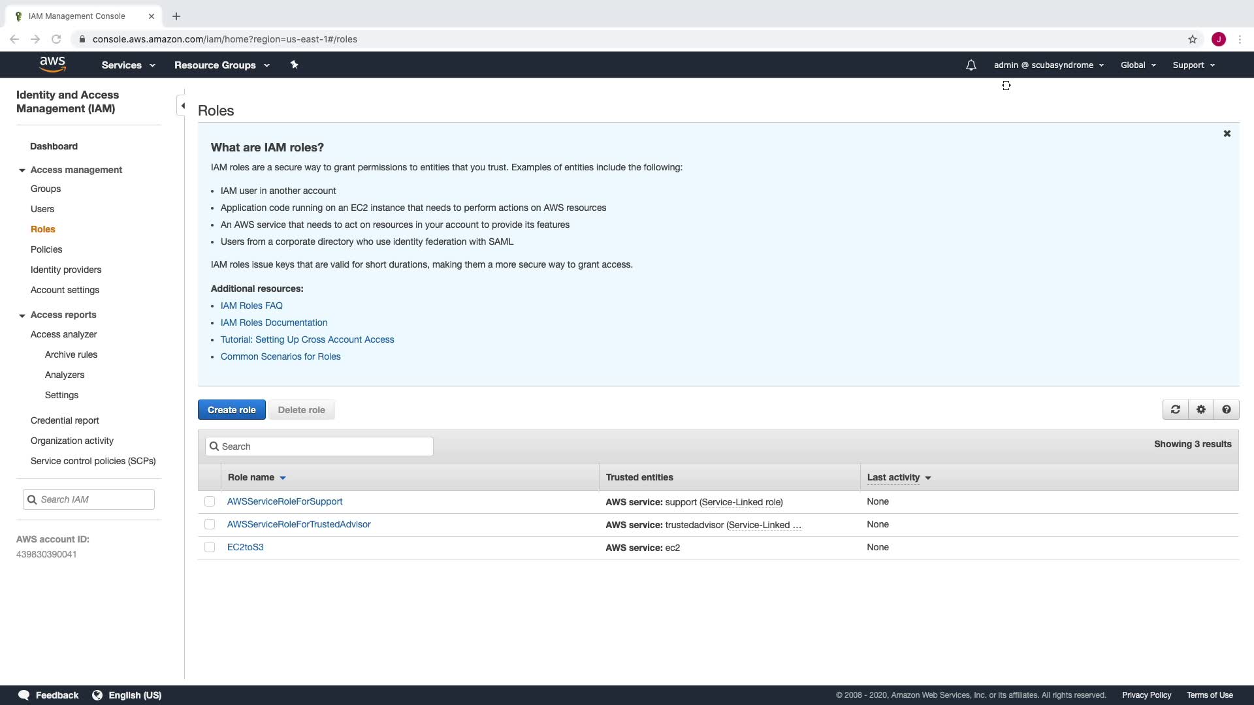Dismiss the What are IAM roles panel

coord(1227,134)
